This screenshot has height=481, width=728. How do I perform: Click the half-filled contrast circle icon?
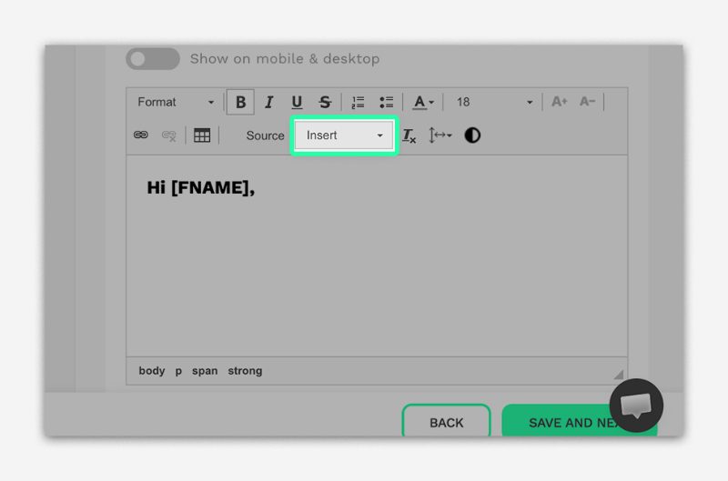click(472, 135)
